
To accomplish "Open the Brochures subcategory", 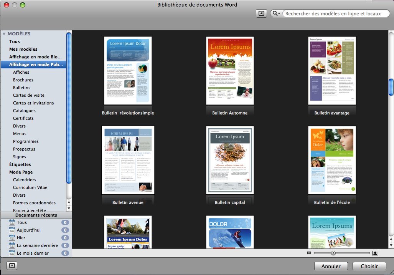I will 23,80.
